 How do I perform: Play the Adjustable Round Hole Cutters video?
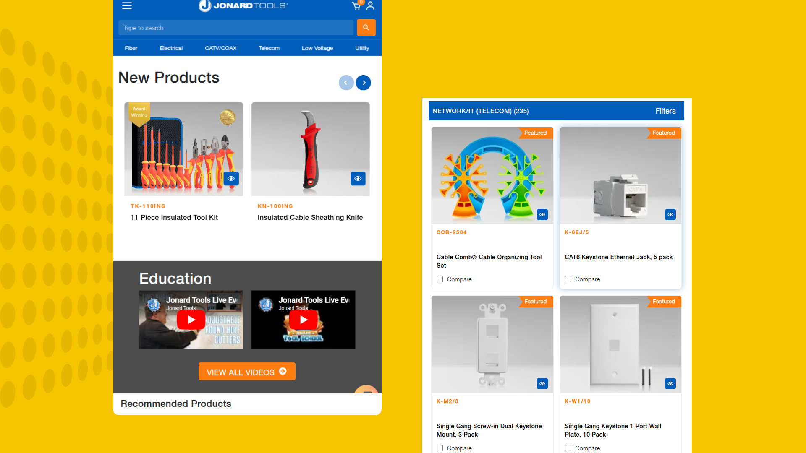click(191, 320)
